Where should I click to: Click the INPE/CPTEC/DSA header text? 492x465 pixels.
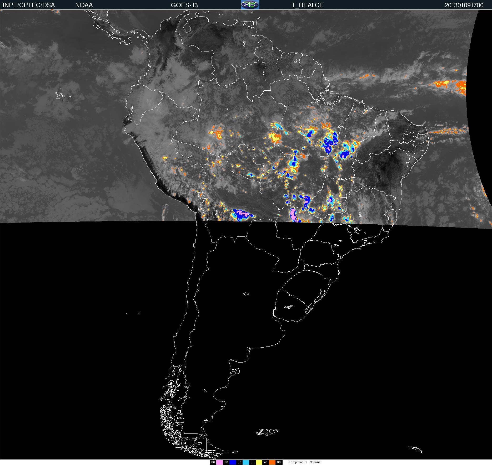tap(29, 5)
